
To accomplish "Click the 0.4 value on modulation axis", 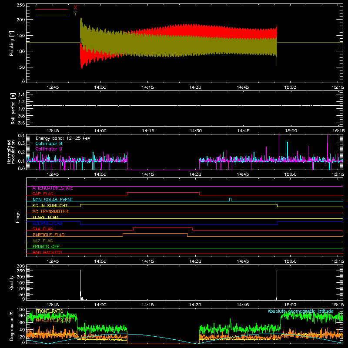I will [x=21, y=135].
